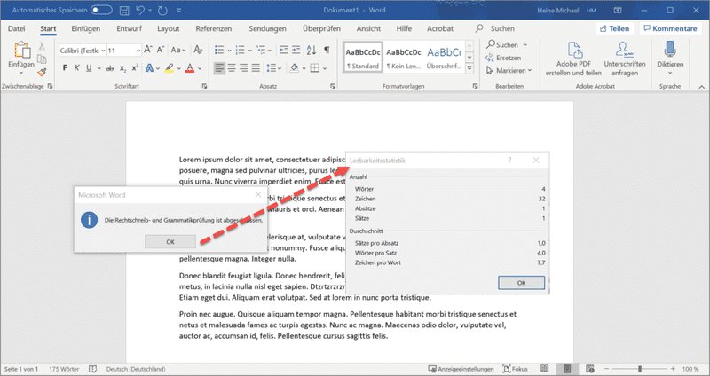Viewport: 710px width, 376px height.
Task: Click the Teilen button
Action: 614,28
